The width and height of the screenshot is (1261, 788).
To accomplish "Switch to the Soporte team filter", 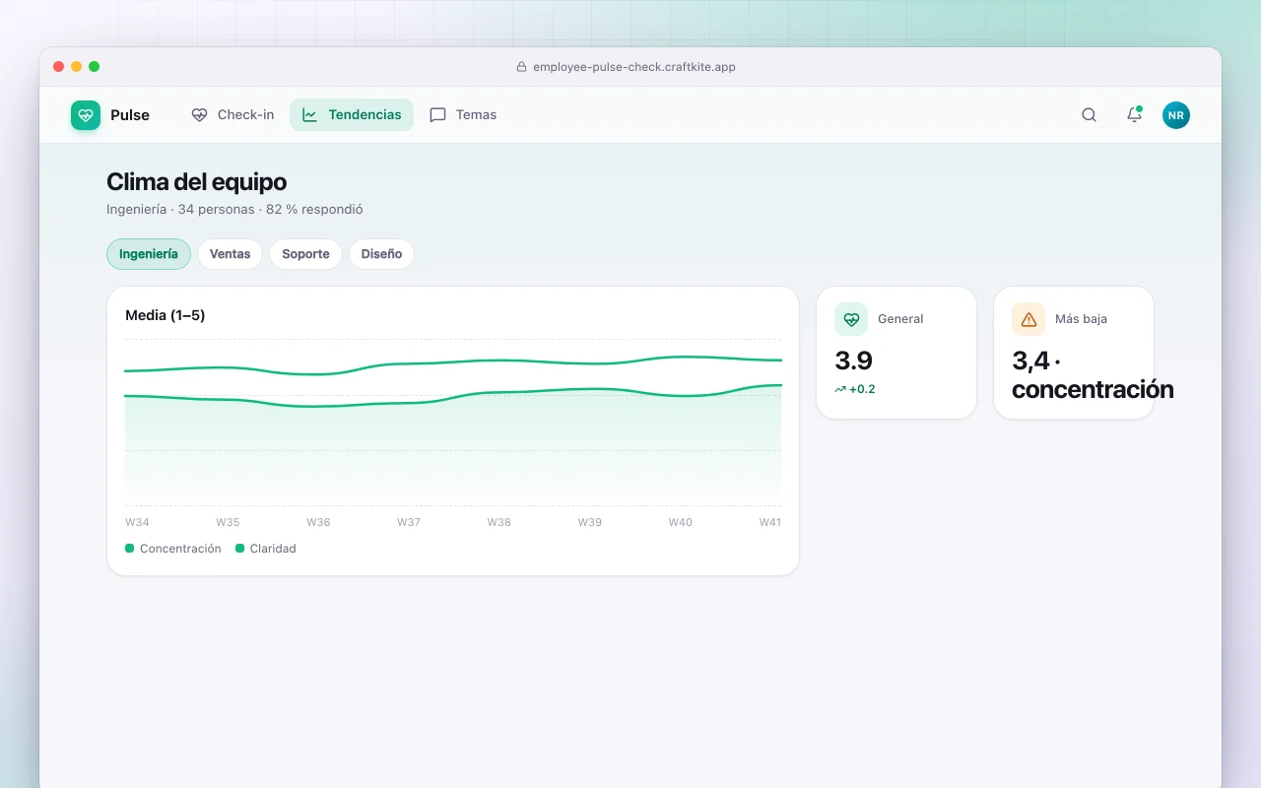I will click(x=305, y=254).
